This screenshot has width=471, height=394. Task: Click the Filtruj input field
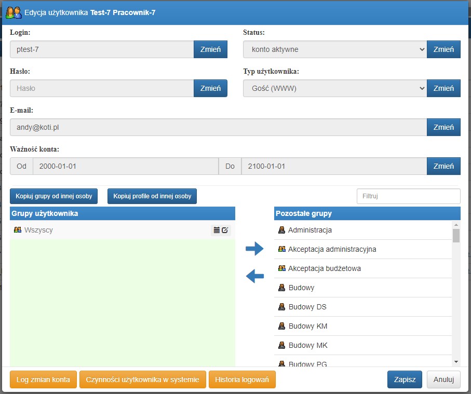coord(409,196)
